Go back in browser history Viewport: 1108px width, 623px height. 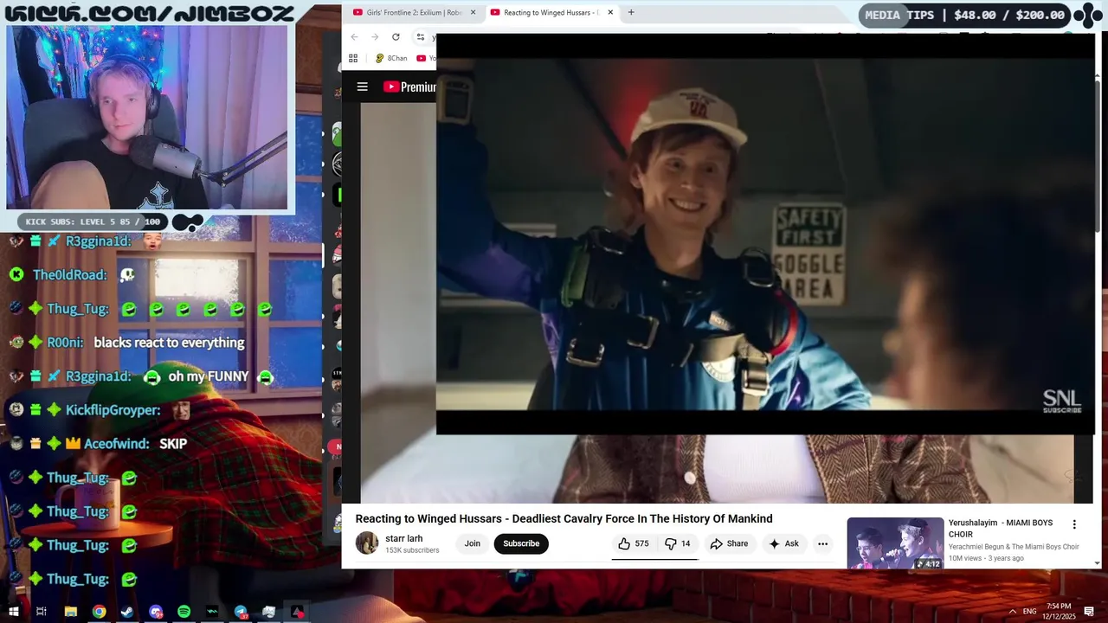coord(354,37)
